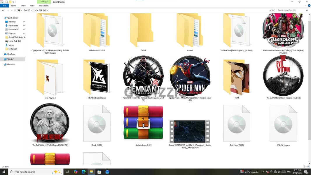The height and width of the screenshot is (175, 311).
Task: Open the notification center icon
Action: (x=306, y=172)
